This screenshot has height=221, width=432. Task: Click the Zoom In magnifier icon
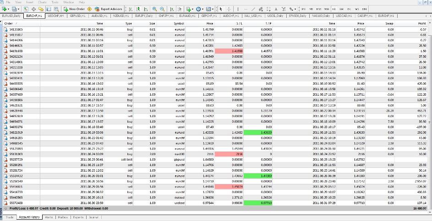[x=153, y=9]
